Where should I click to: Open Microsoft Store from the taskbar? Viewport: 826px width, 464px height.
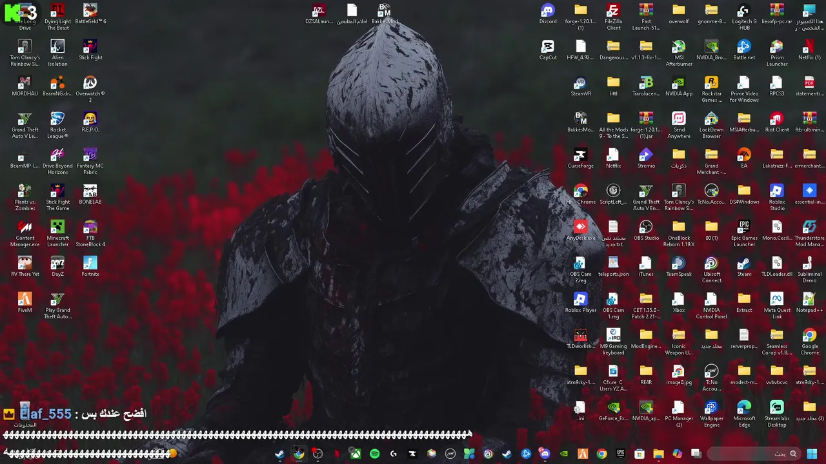tap(640, 454)
